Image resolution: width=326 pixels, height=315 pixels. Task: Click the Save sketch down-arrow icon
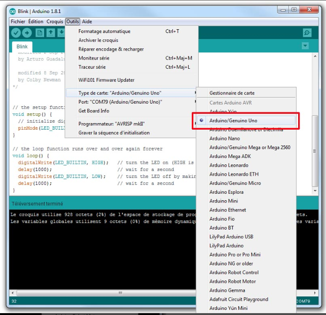point(61,33)
